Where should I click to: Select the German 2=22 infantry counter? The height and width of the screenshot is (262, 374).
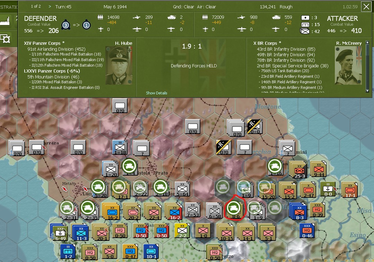[x=140, y=189]
